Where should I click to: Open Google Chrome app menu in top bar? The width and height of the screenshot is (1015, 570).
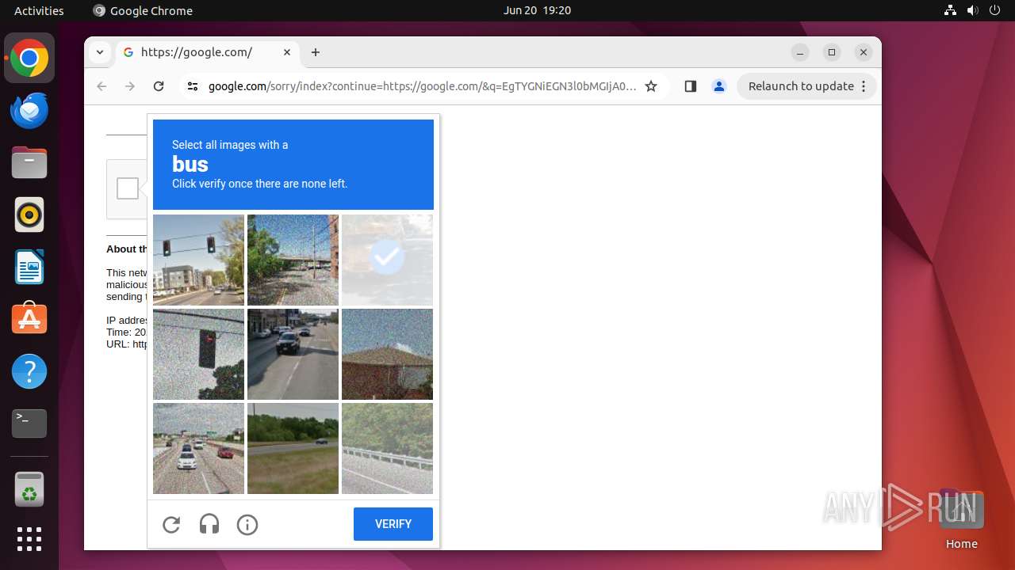pos(143,10)
